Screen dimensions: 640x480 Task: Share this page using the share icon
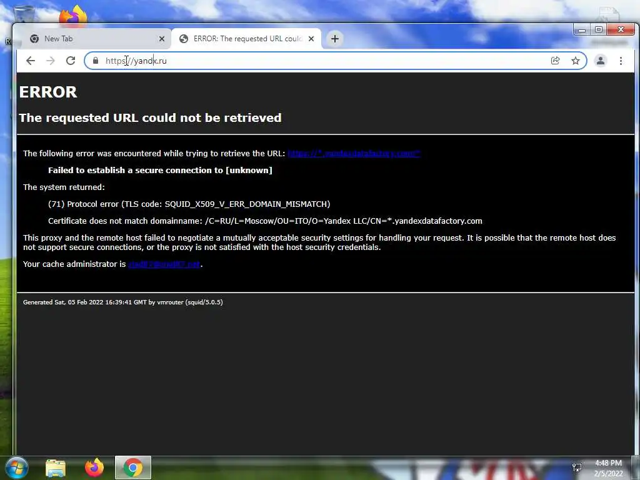tap(555, 61)
